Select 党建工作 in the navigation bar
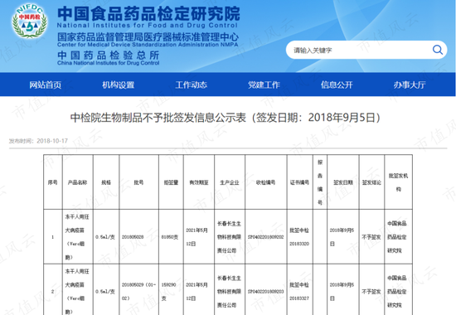The image size is (456, 315). [x=264, y=85]
